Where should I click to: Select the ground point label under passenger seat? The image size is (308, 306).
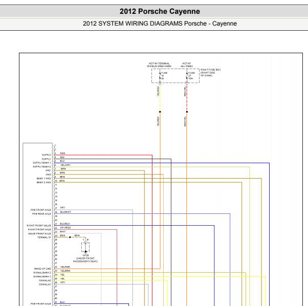[85, 258]
